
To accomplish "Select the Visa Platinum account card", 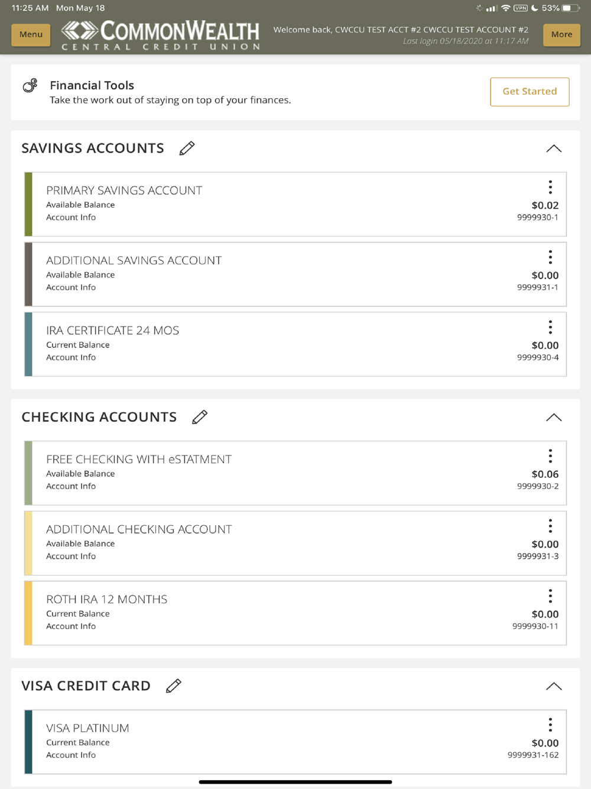I will (x=295, y=742).
